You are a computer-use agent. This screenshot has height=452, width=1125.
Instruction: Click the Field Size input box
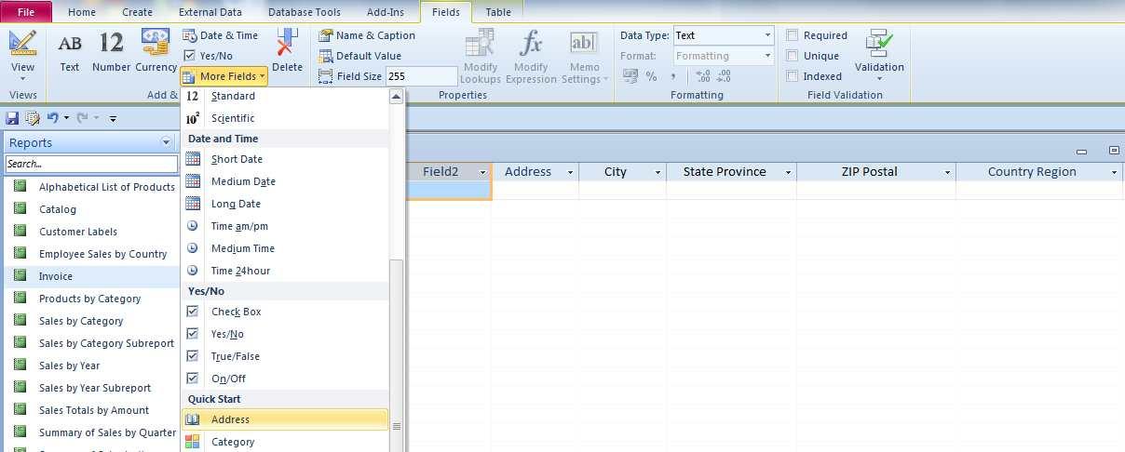pyautogui.click(x=421, y=76)
